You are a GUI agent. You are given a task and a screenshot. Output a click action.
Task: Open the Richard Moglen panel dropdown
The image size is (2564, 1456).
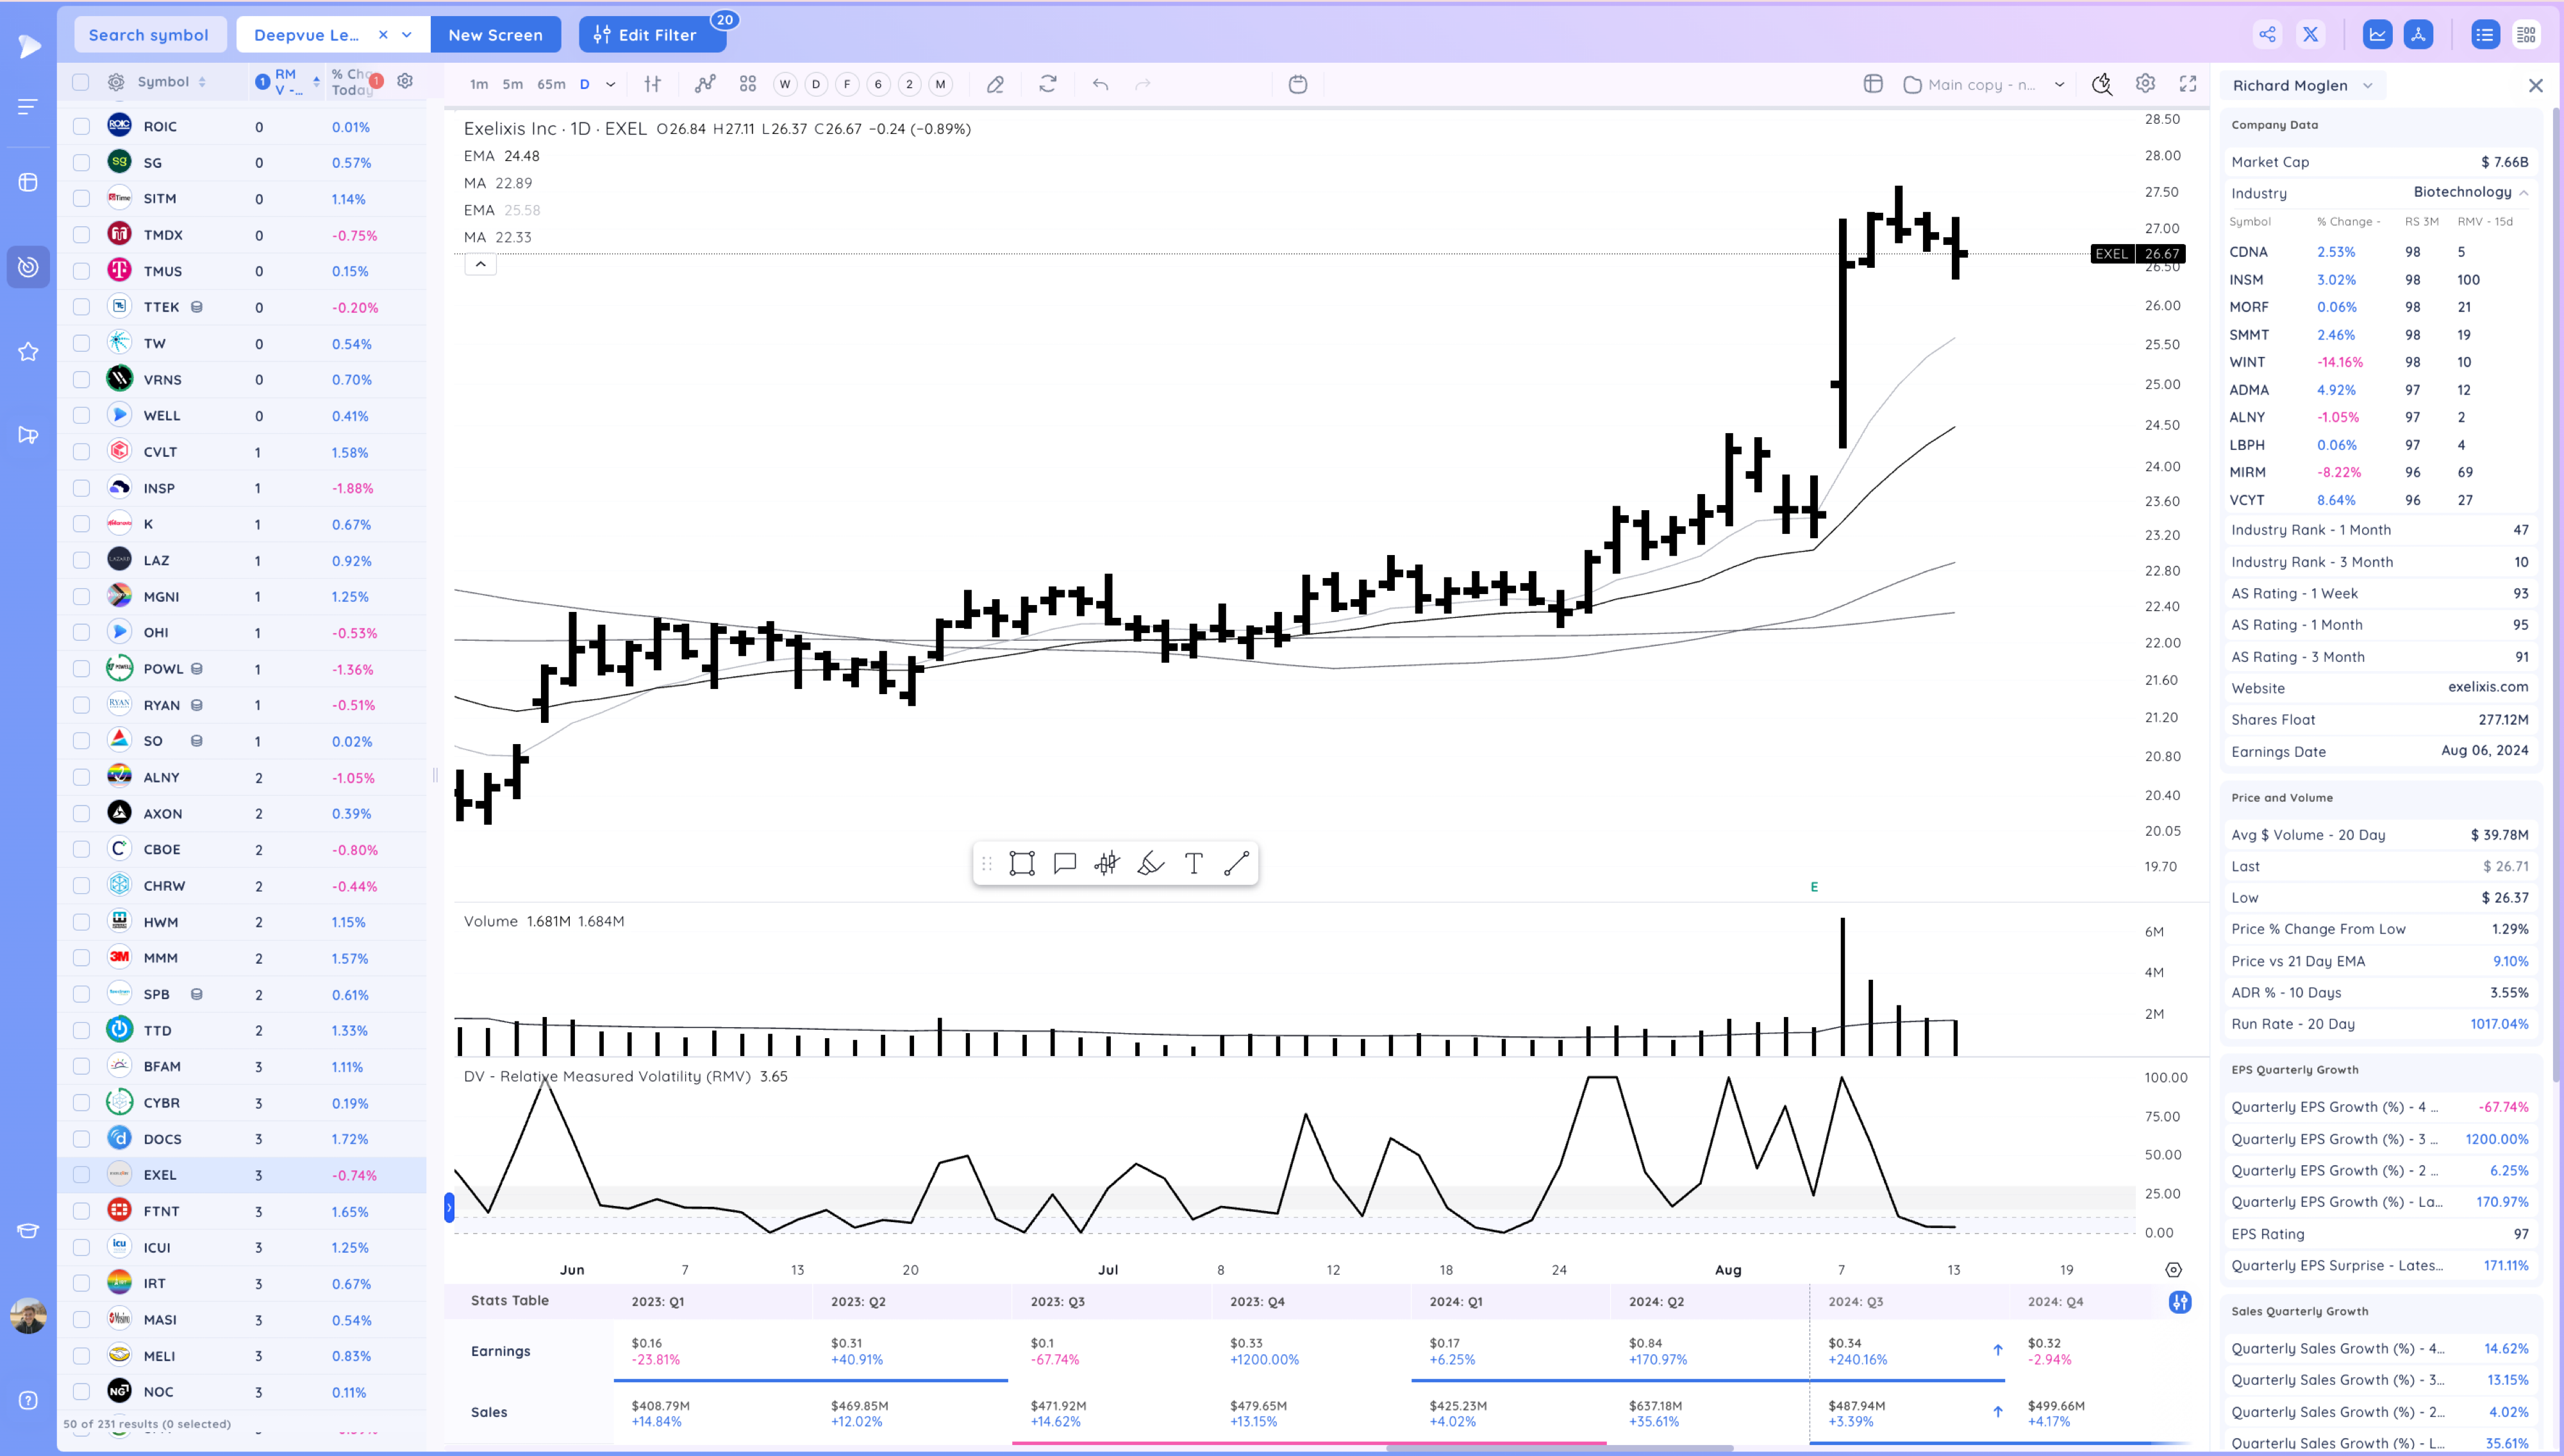click(2368, 85)
